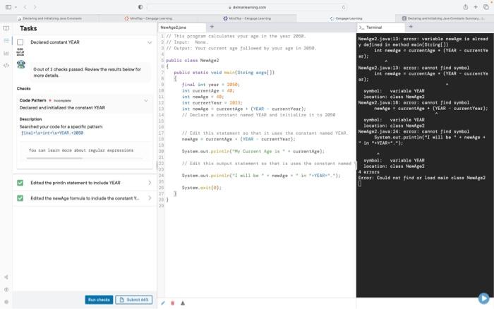Click the public class NewAge2 line
The width and height of the screenshot is (494, 309).
(x=192, y=60)
